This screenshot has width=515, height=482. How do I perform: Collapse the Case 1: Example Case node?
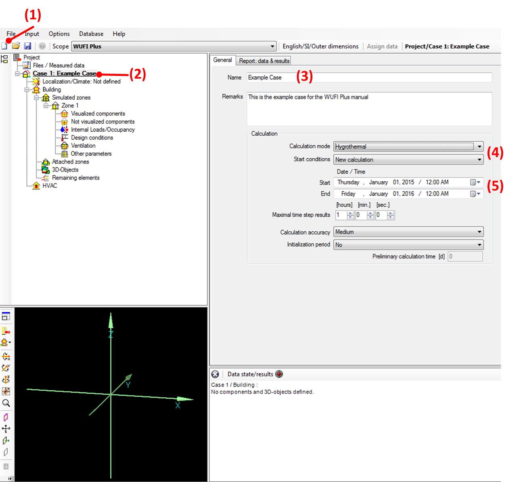click(x=17, y=73)
